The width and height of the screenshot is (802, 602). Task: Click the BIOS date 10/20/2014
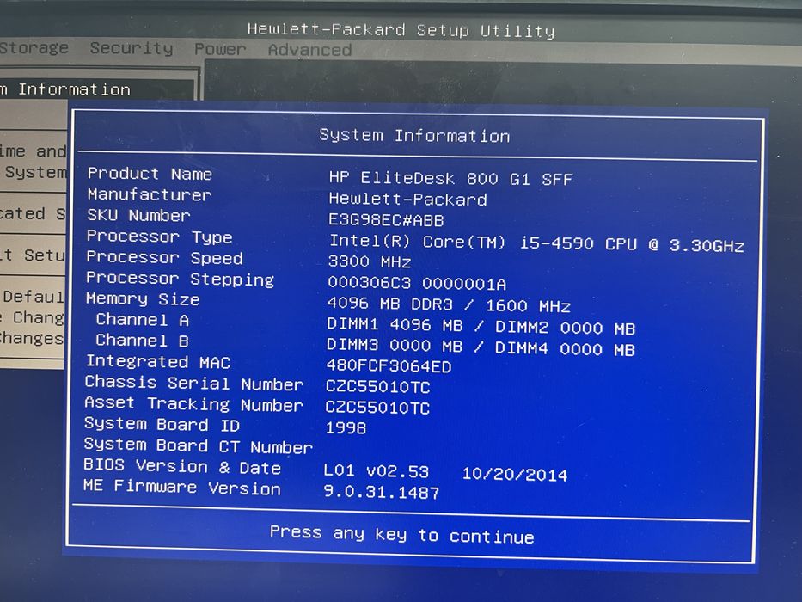coord(515,474)
